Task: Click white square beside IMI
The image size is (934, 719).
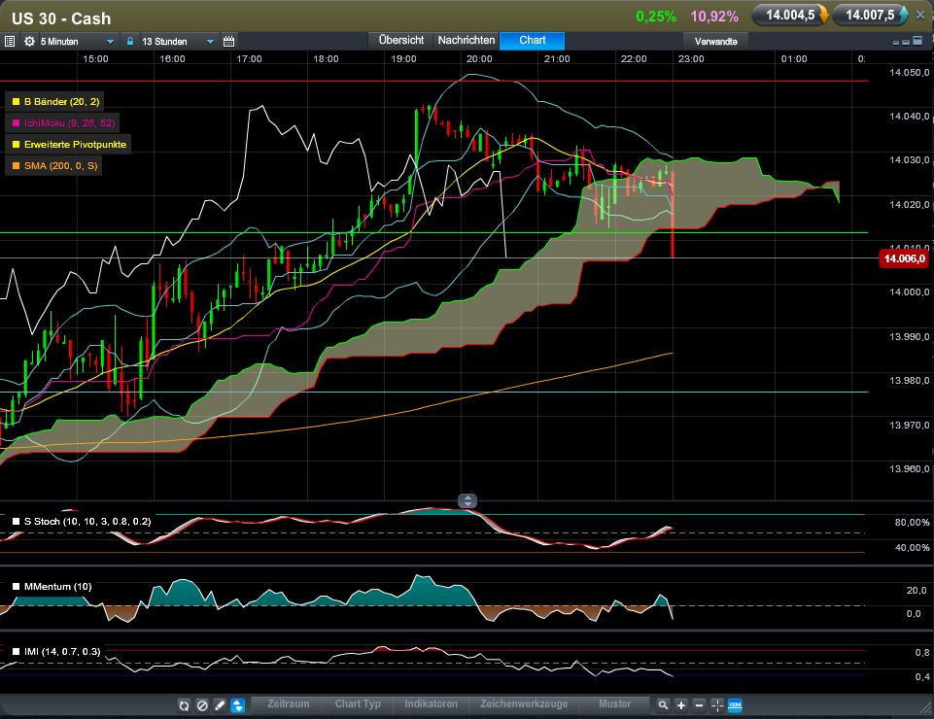Action: click(17, 652)
